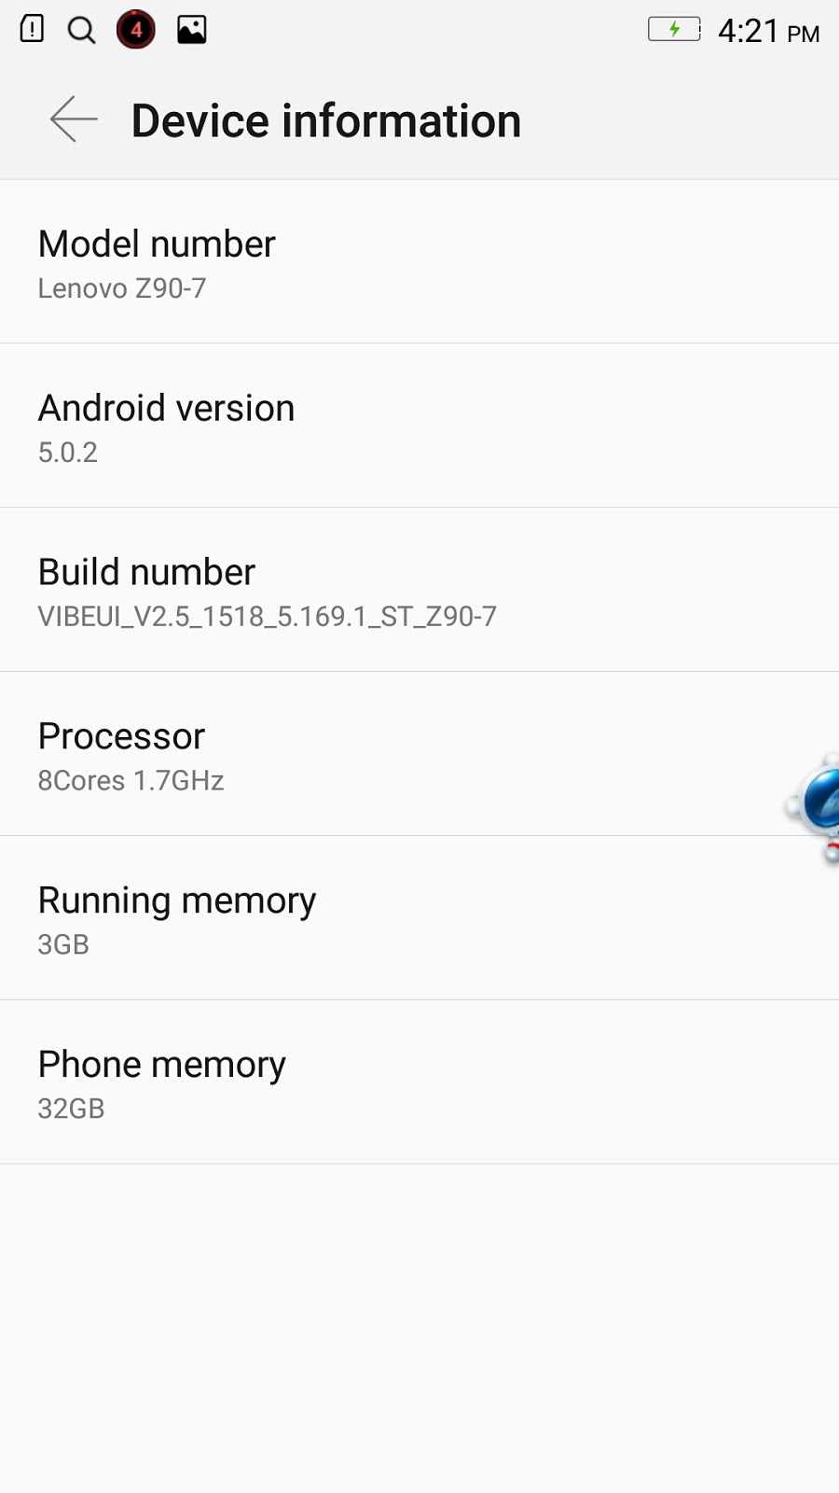Tap the VIBEUI_V2.5 build string
The image size is (839, 1493).
[268, 617]
